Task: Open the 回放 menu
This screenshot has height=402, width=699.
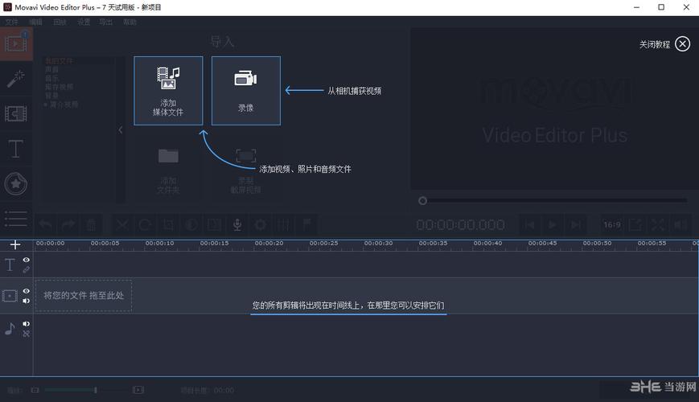Action: coord(60,22)
